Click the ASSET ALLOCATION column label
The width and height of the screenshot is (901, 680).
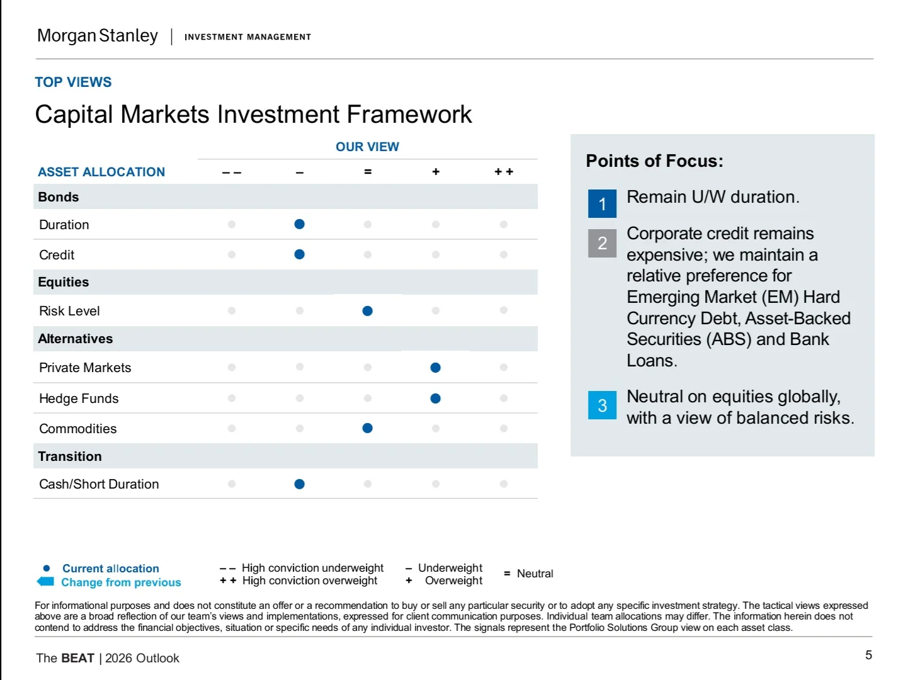coord(101,172)
